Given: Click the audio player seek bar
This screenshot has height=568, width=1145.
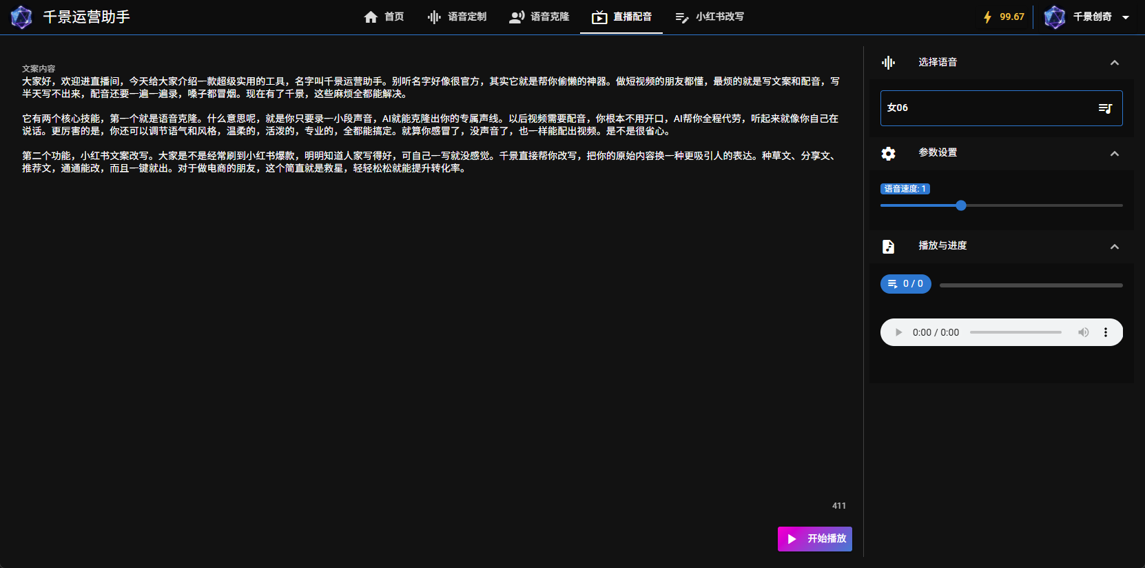Looking at the screenshot, I should coord(1015,332).
